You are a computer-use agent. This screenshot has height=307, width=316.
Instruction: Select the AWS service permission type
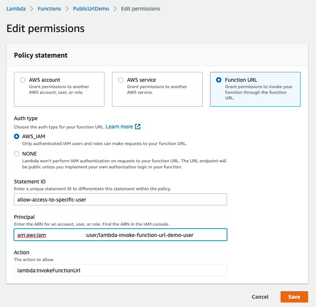tap(121, 79)
